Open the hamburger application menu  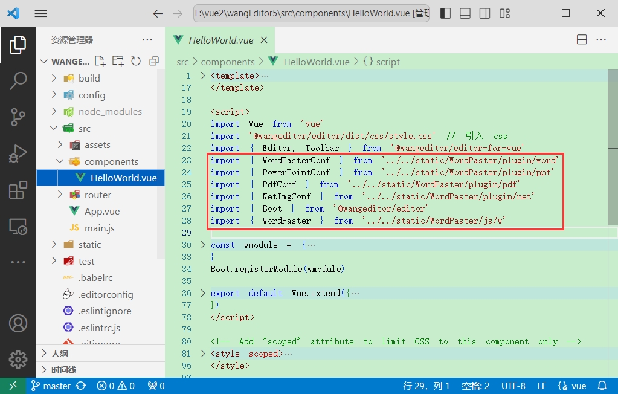40,13
